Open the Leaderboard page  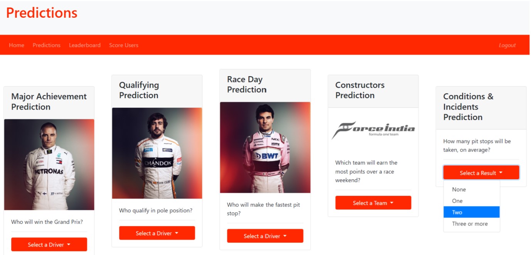click(x=85, y=45)
